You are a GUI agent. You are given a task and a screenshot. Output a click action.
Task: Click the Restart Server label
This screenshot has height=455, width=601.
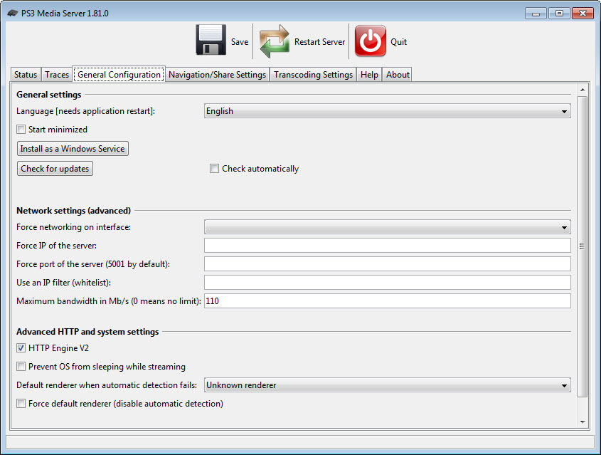319,42
